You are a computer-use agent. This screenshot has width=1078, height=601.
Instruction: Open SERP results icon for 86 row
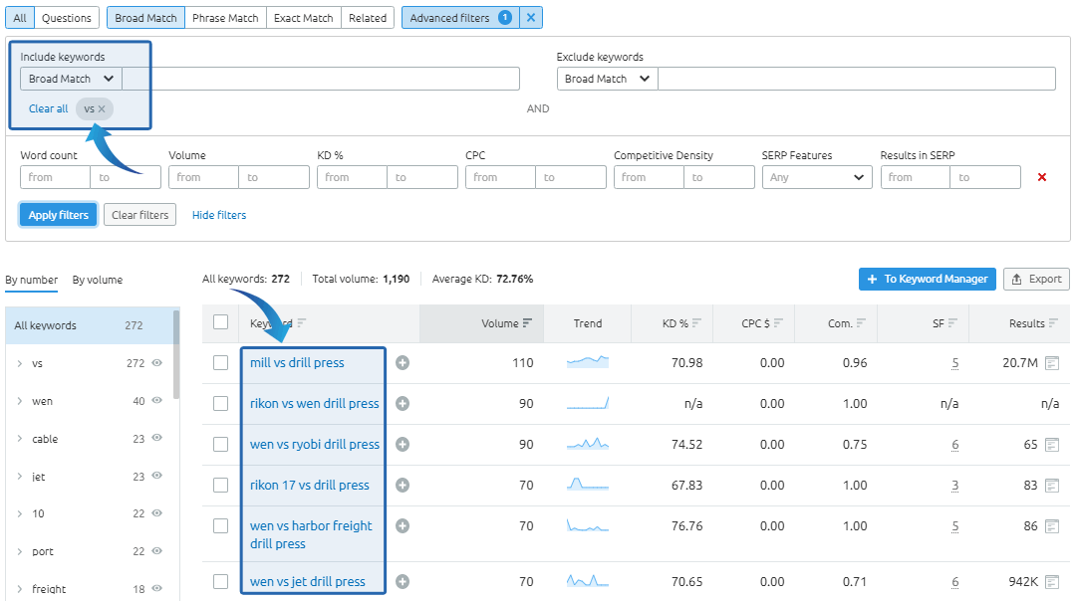pyautogui.click(x=1052, y=526)
